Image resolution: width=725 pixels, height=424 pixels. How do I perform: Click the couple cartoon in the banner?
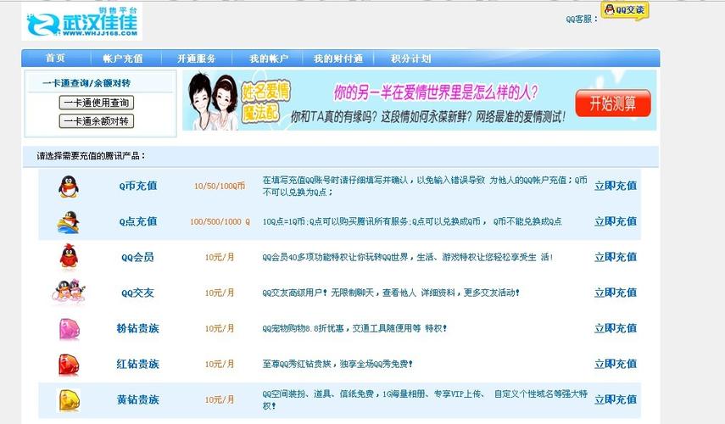click(x=213, y=101)
